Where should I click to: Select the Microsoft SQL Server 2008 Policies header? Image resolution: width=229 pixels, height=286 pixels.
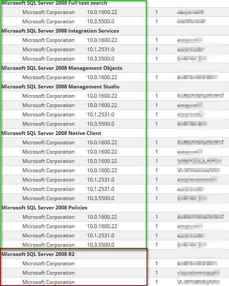(x=44, y=208)
